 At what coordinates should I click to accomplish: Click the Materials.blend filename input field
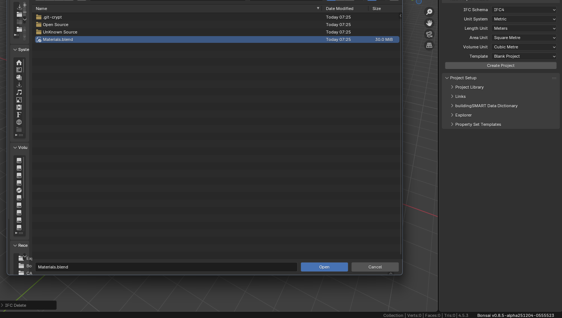pyautogui.click(x=166, y=267)
